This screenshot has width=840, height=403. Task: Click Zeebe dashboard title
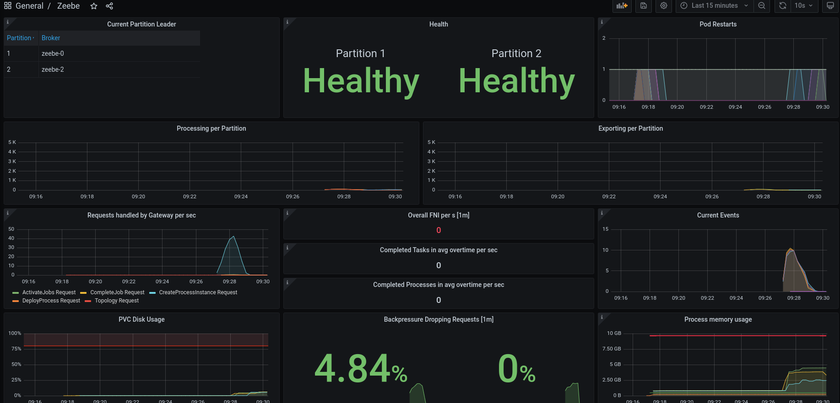pyautogui.click(x=68, y=6)
